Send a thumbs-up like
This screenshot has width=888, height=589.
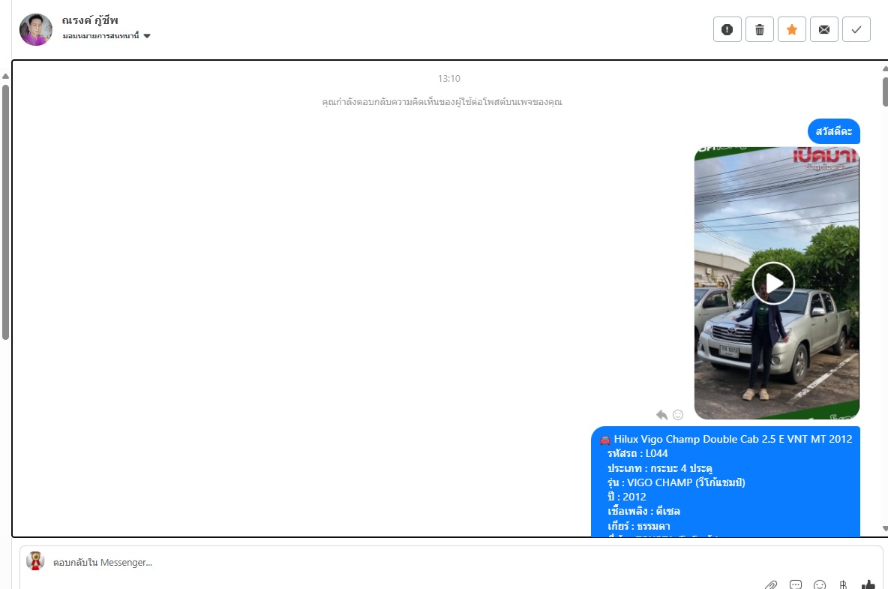(868, 584)
